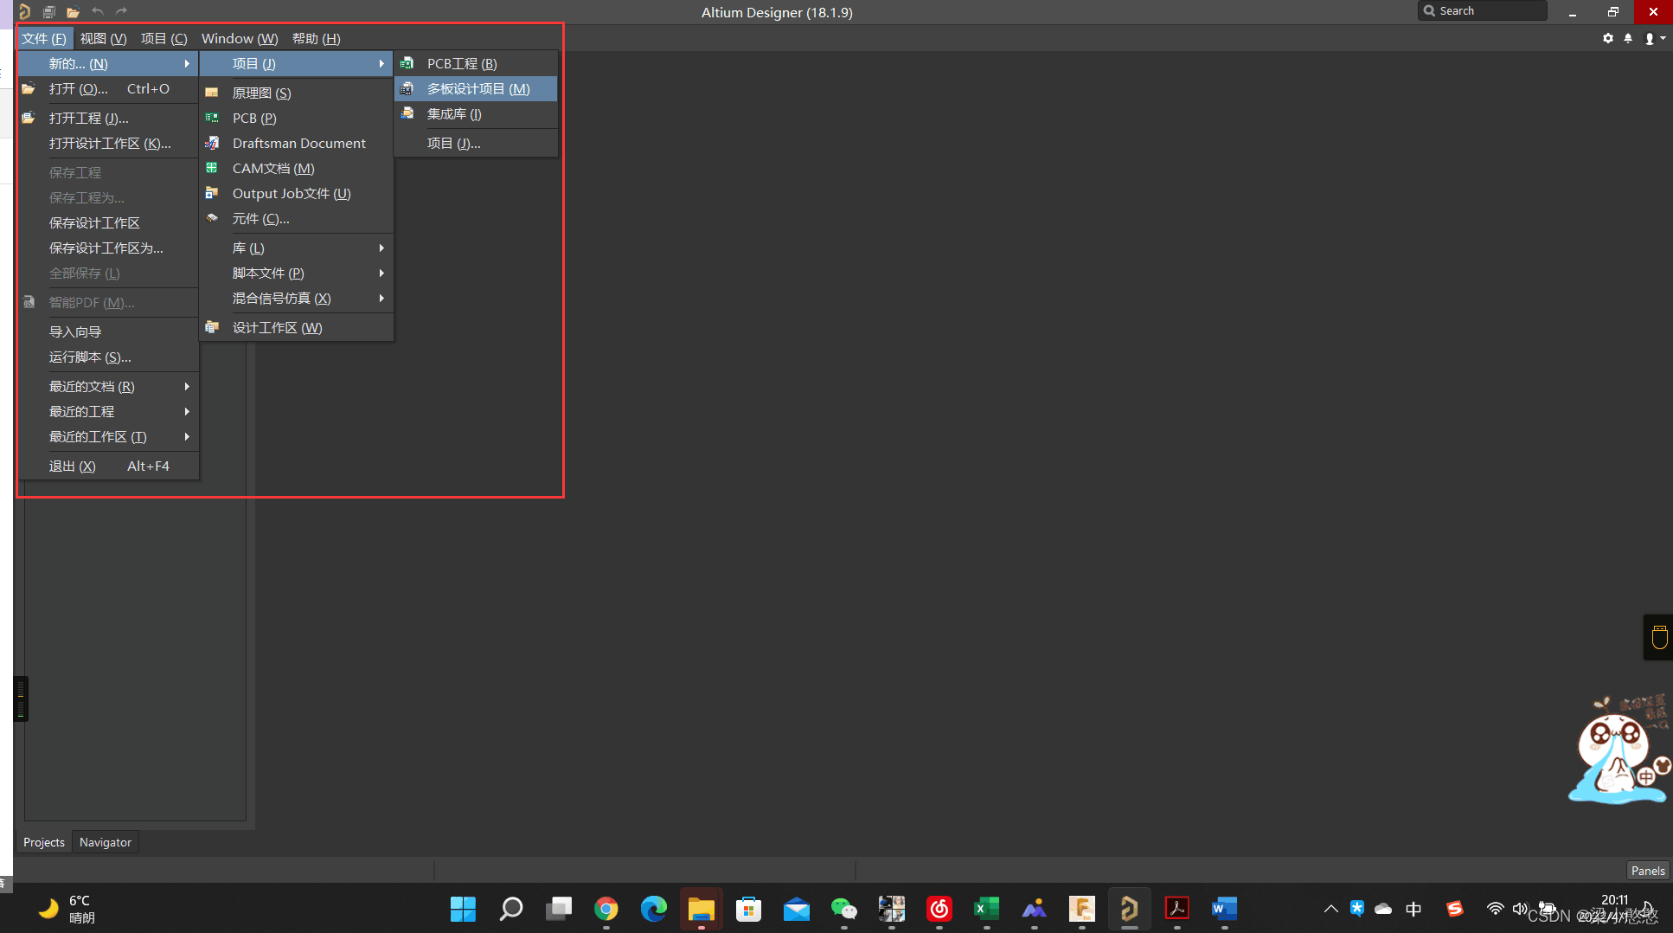
Task: Click the PCB工程 project icon
Action: (407, 63)
